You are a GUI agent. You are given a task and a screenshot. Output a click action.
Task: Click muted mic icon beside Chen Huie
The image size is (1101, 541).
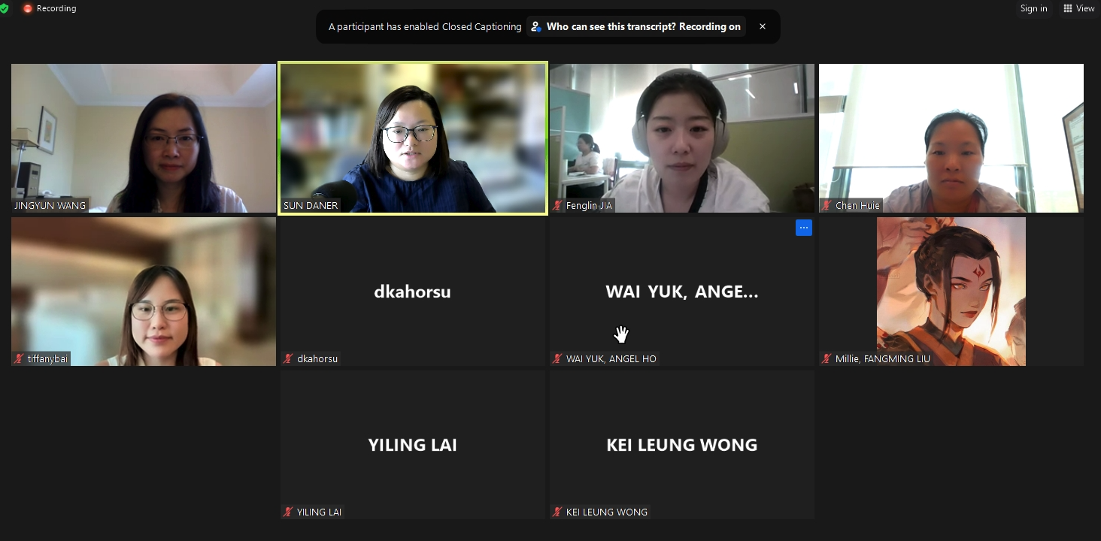point(827,205)
